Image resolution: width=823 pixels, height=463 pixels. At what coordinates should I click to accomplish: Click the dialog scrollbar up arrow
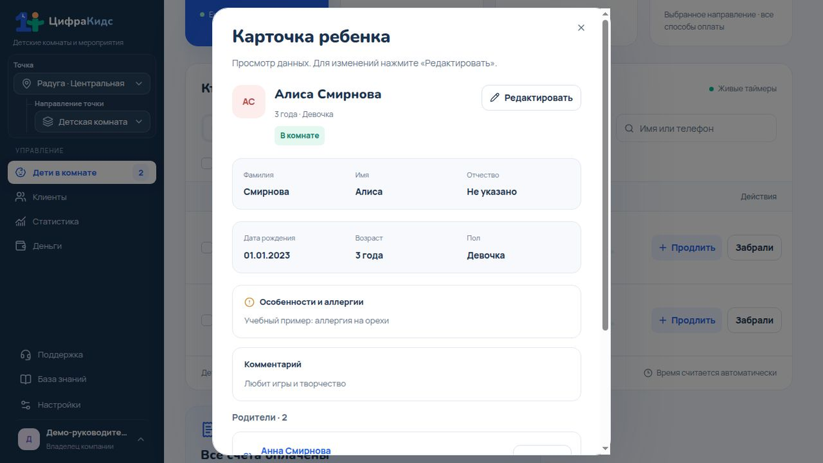[x=605, y=14]
